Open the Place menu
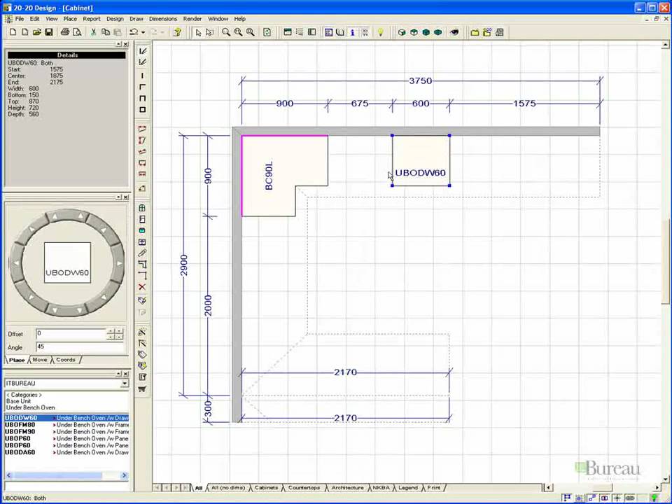Screen dimensions: 672x504 click(x=70, y=19)
